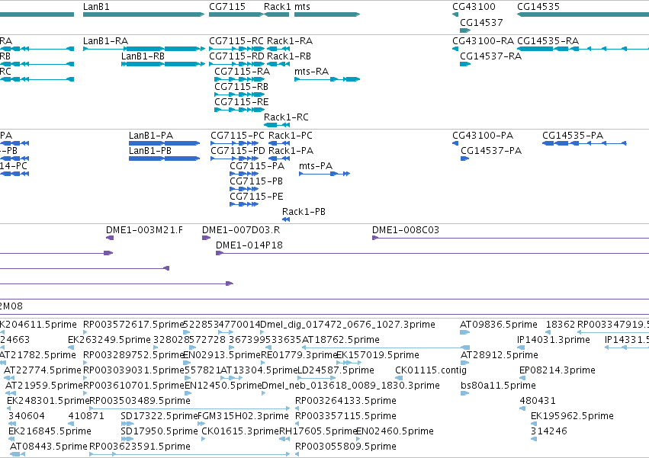Select BAC end DME1-007D03.R

pos(206,238)
